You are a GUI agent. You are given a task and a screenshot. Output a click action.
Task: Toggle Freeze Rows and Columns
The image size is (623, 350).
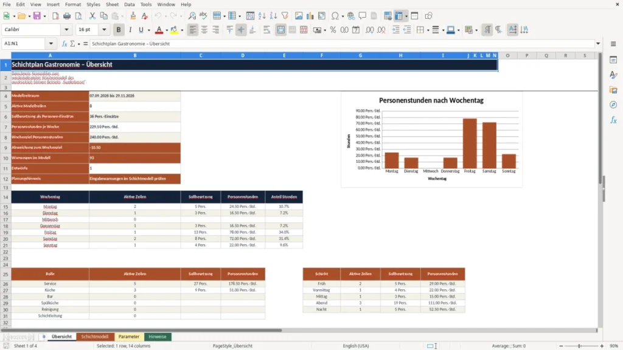[399, 16]
